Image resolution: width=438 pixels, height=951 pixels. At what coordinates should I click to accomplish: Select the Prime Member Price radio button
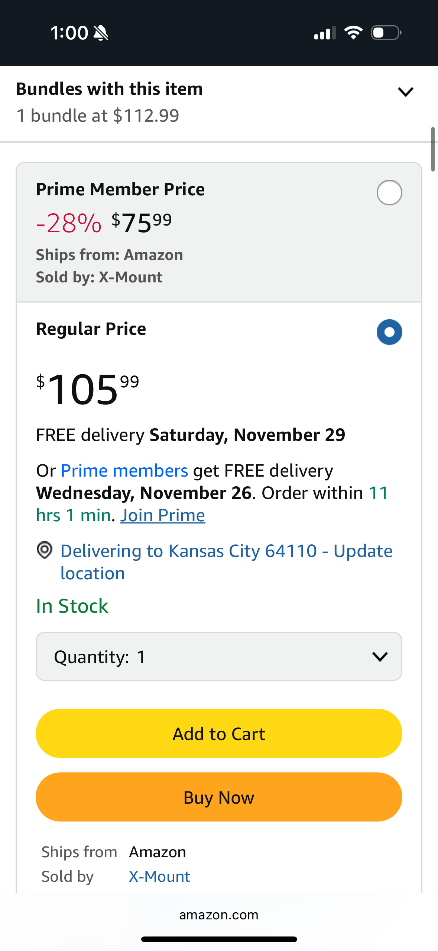point(389,193)
